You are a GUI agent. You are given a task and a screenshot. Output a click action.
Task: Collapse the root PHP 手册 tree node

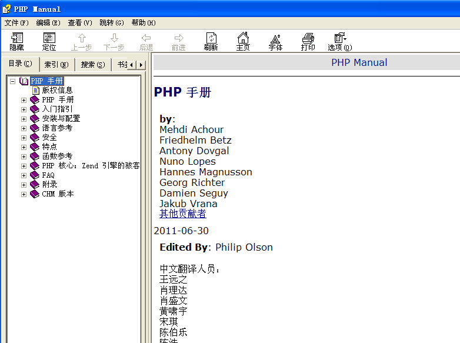point(12,81)
